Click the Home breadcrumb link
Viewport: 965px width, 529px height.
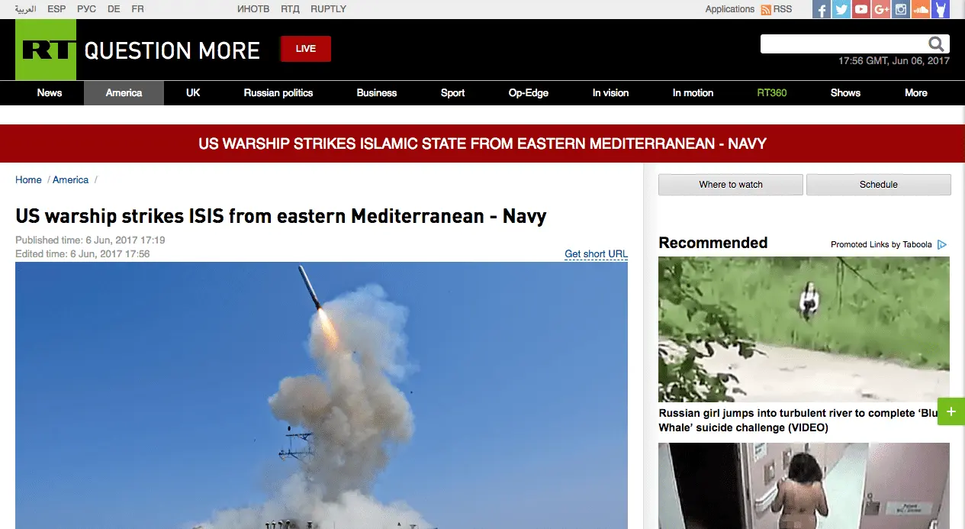click(x=28, y=180)
